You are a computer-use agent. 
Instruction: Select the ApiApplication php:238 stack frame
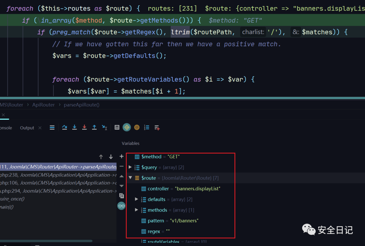coord(57,175)
